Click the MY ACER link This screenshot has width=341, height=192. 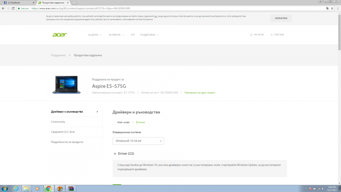[x=257, y=35]
